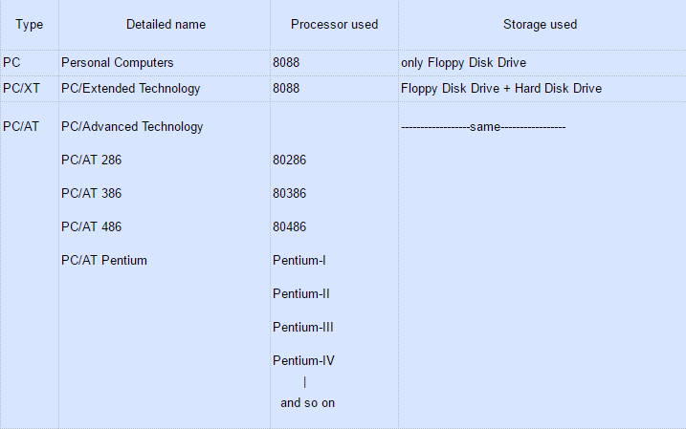Click 'only Floppy Disk Drive' cell
This screenshot has width=686, height=429.
click(464, 63)
